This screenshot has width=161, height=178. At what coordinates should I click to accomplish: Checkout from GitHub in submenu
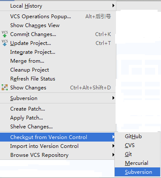point(137,136)
